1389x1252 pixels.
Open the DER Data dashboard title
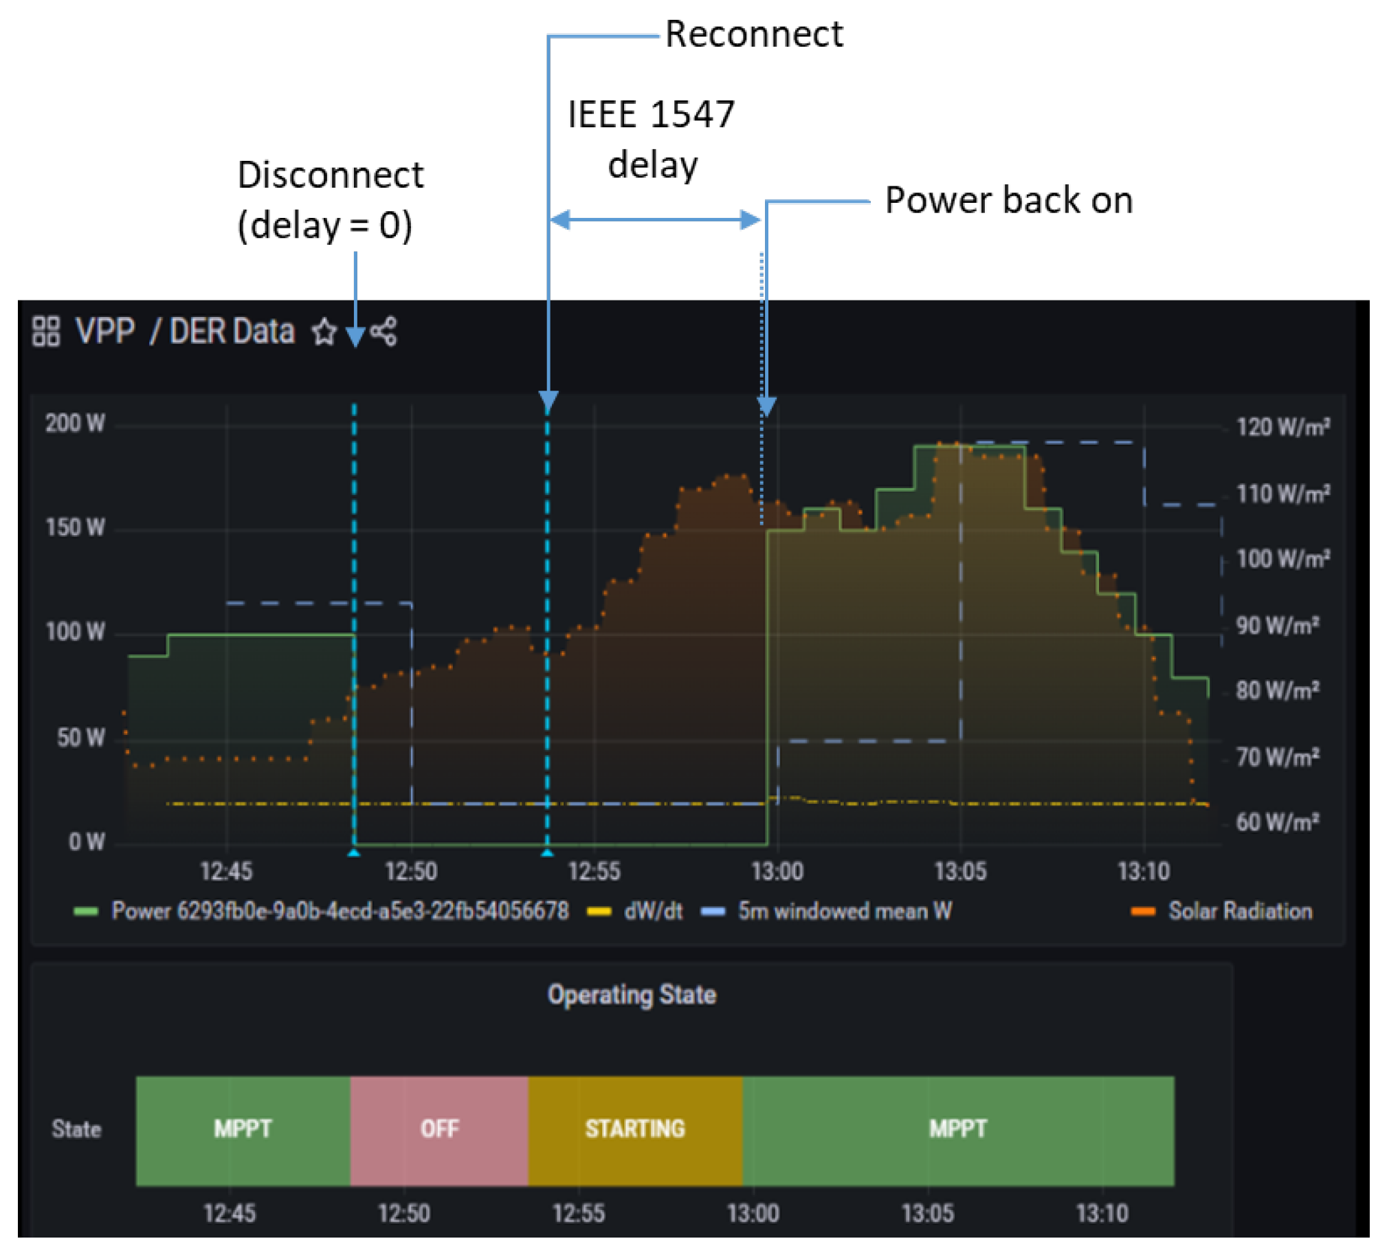232,331
